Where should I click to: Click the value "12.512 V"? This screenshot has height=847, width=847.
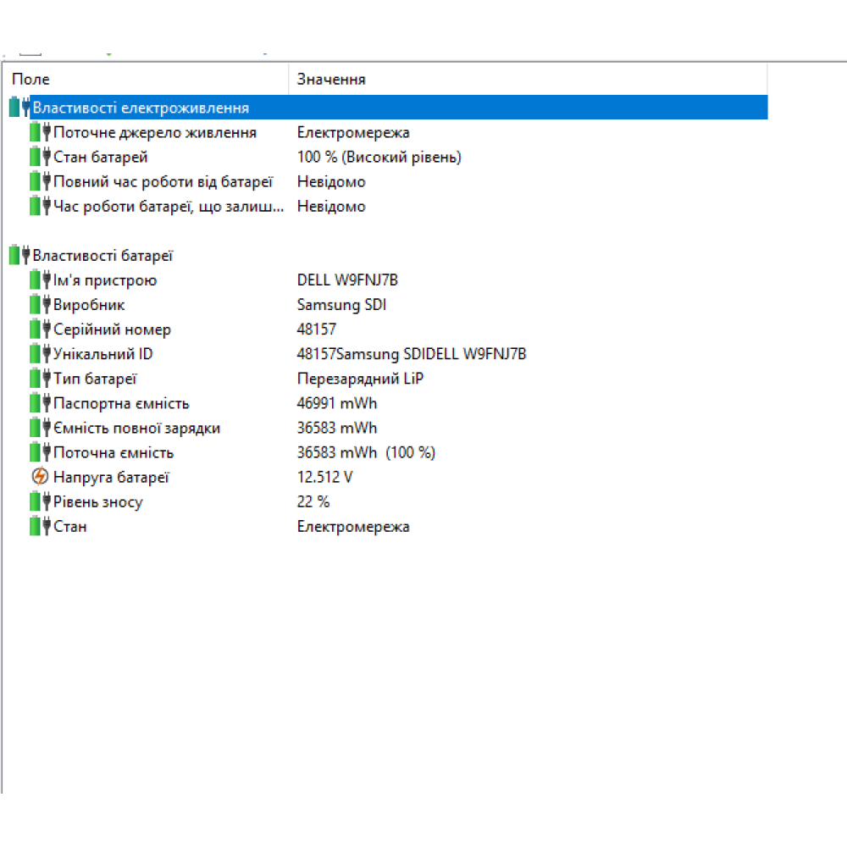tap(324, 476)
